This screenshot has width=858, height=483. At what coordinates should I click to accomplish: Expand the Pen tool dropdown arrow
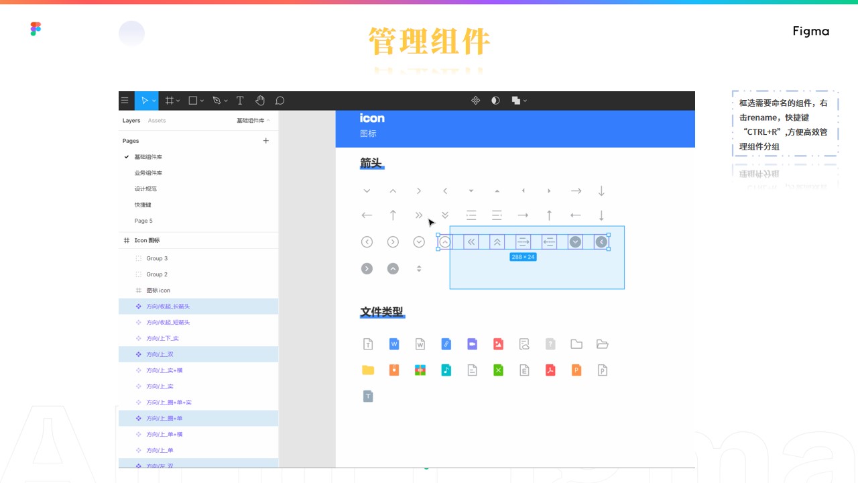click(x=226, y=101)
